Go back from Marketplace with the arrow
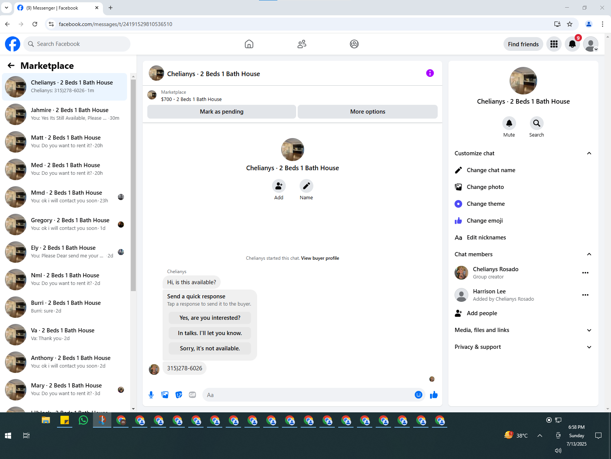Screen dimensions: 611x459 [x=11, y=65]
